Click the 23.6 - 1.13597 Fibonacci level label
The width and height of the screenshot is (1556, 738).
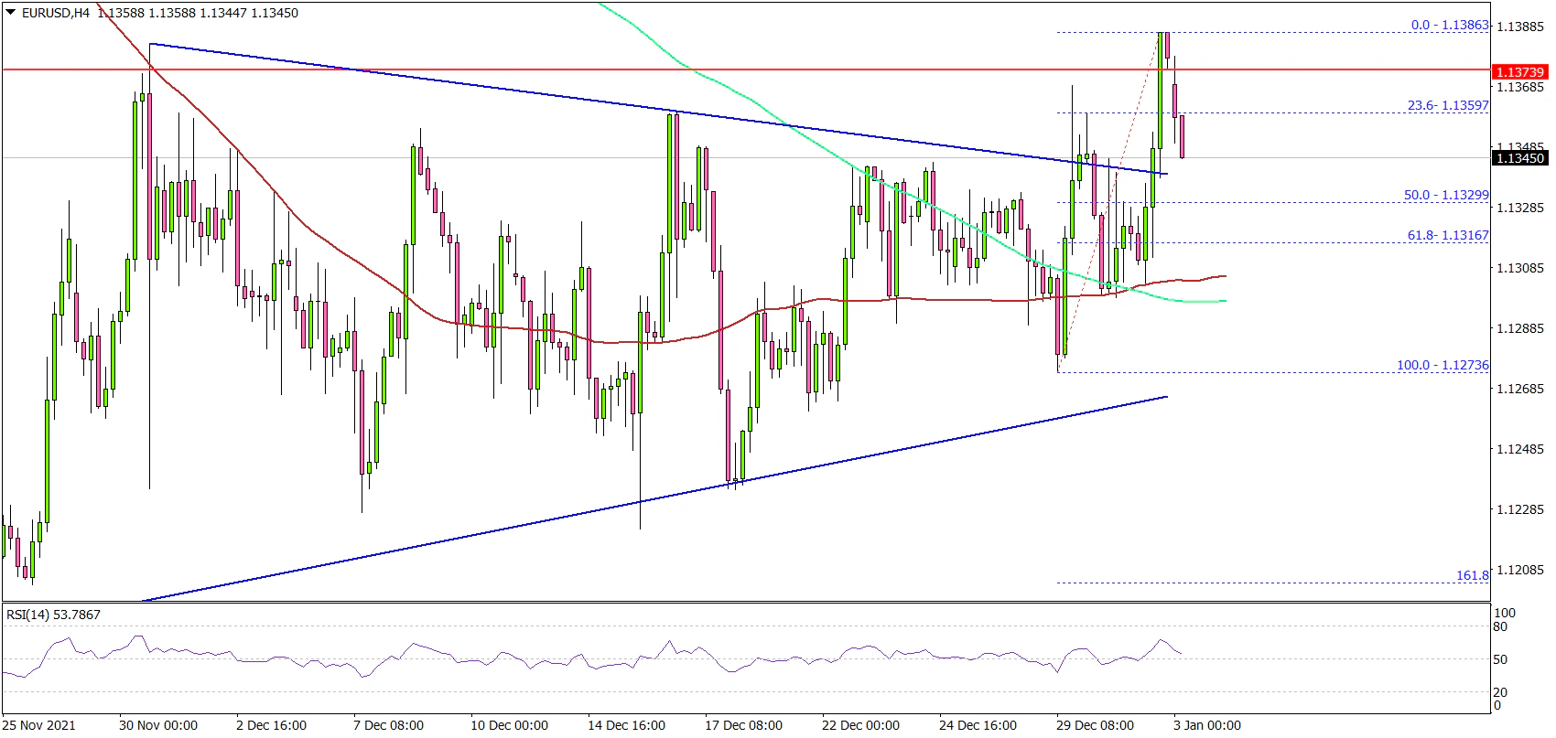(1448, 105)
